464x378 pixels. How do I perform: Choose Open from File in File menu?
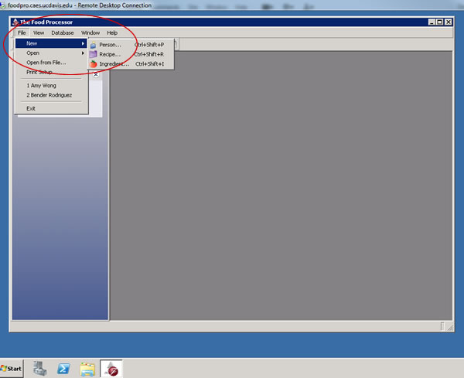click(46, 63)
